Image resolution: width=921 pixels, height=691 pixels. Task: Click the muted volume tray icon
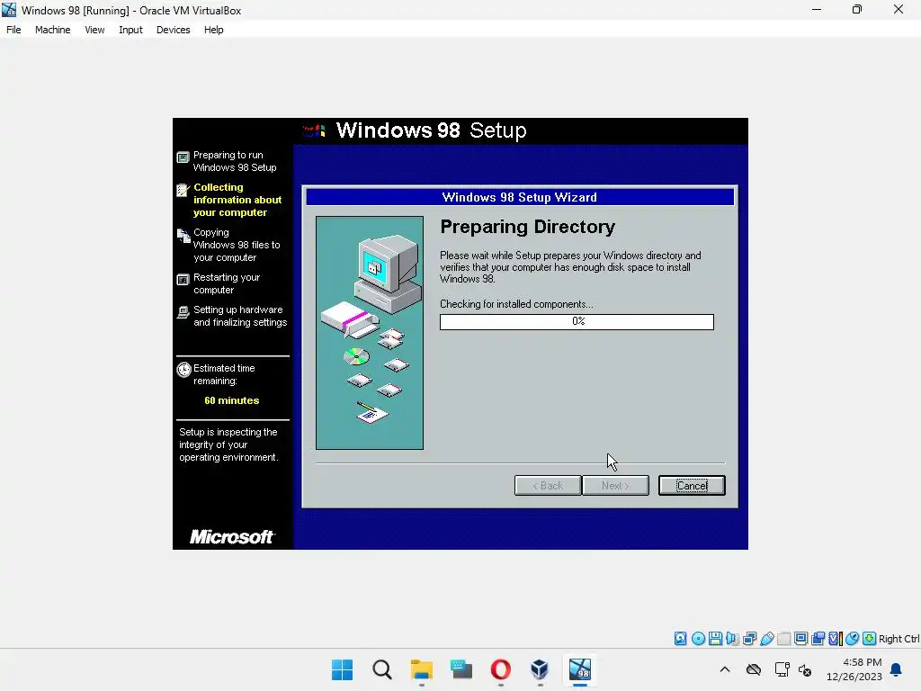(x=805, y=669)
